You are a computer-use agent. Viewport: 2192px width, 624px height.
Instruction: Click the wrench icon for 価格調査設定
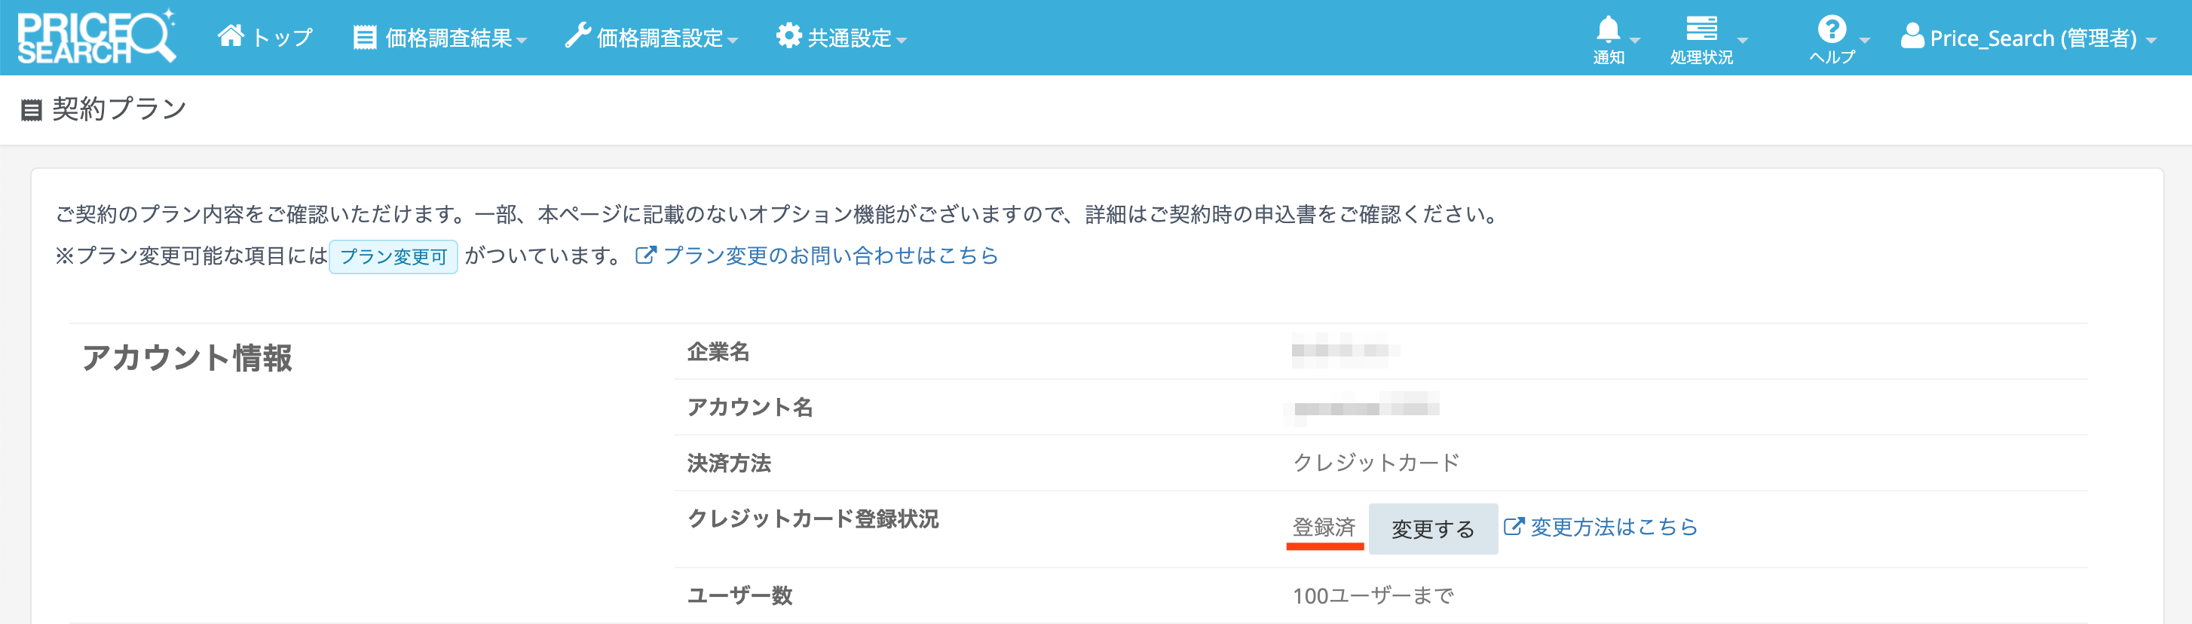coord(578,37)
